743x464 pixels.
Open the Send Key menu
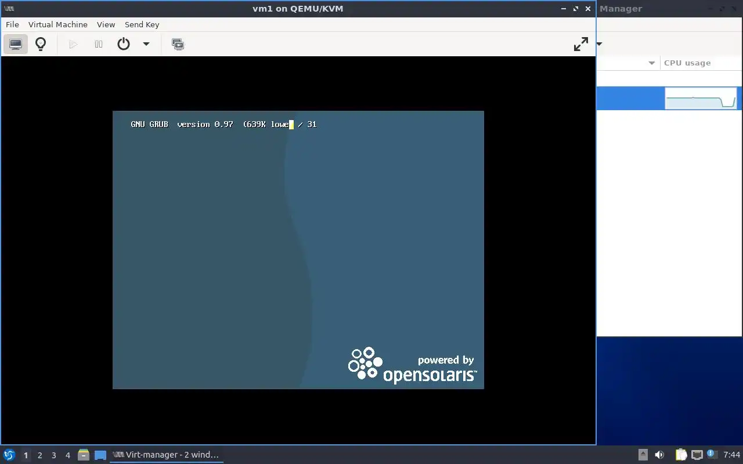pos(142,24)
